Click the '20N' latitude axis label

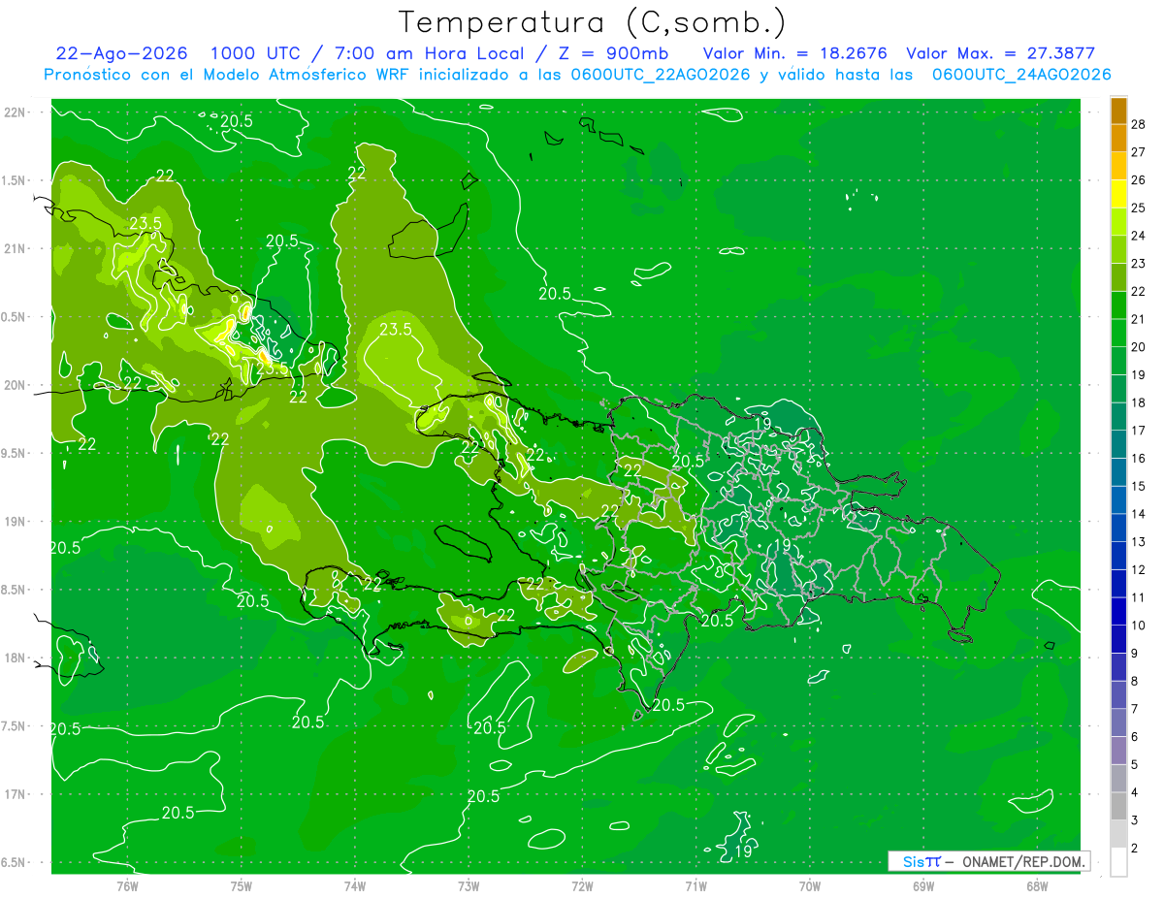pos(16,385)
